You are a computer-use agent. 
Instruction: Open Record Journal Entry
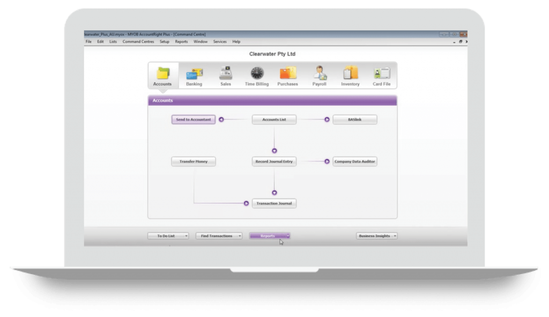[x=274, y=161]
